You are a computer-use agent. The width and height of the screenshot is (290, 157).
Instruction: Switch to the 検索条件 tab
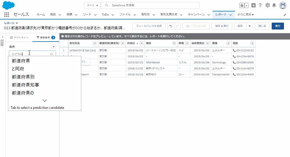pyautogui.click(x=46, y=38)
